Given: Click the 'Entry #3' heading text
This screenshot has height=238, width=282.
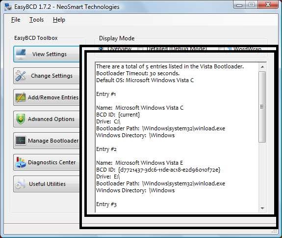Looking at the screenshot, I should (106, 204).
